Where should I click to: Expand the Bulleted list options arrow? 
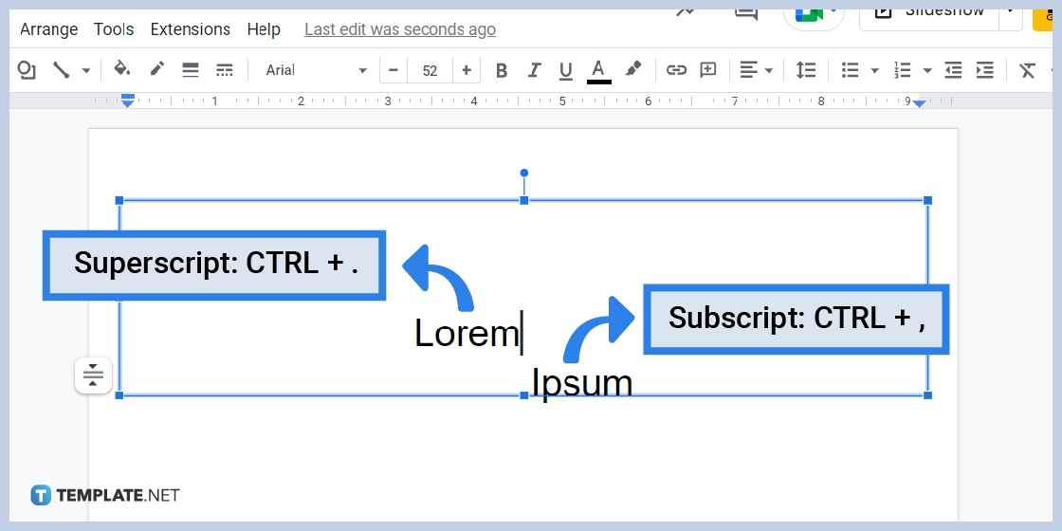(x=874, y=70)
